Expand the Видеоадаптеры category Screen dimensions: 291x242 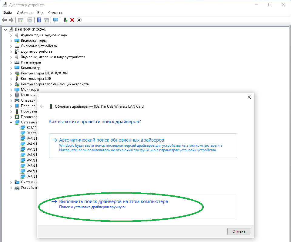click(x=11, y=41)
